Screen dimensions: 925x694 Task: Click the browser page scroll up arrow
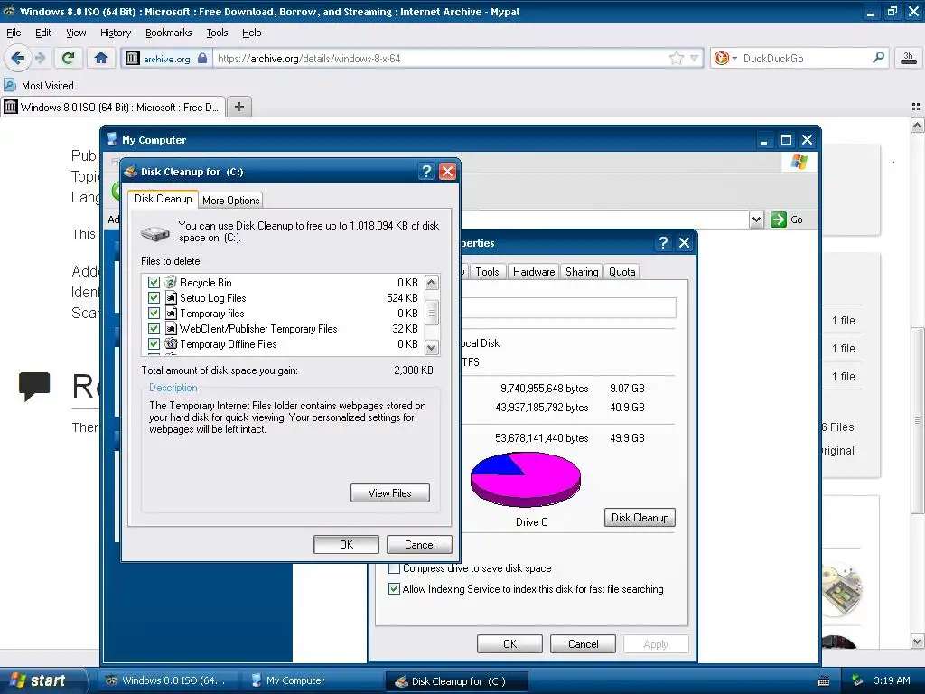tap(917, 125)
